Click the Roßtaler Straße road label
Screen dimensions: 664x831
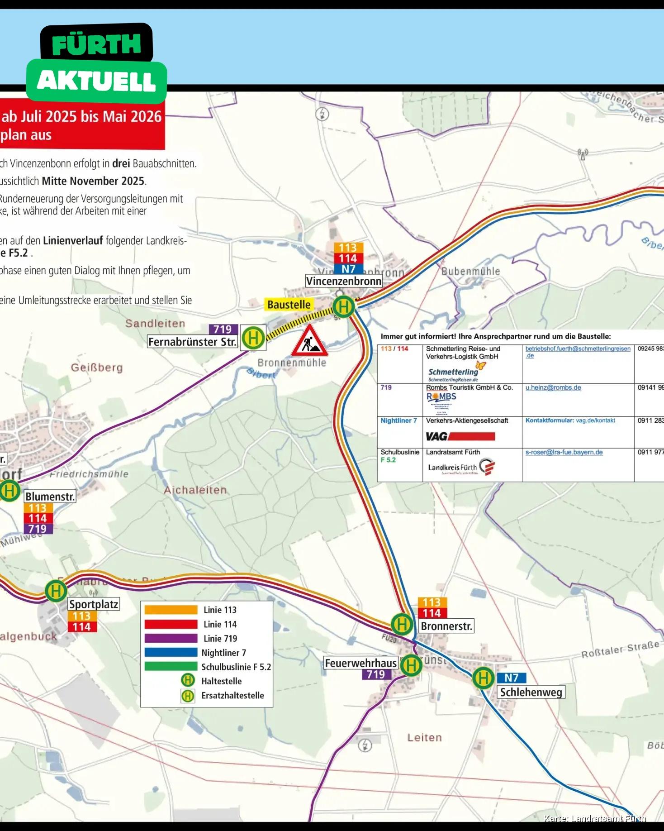[620, 650]
